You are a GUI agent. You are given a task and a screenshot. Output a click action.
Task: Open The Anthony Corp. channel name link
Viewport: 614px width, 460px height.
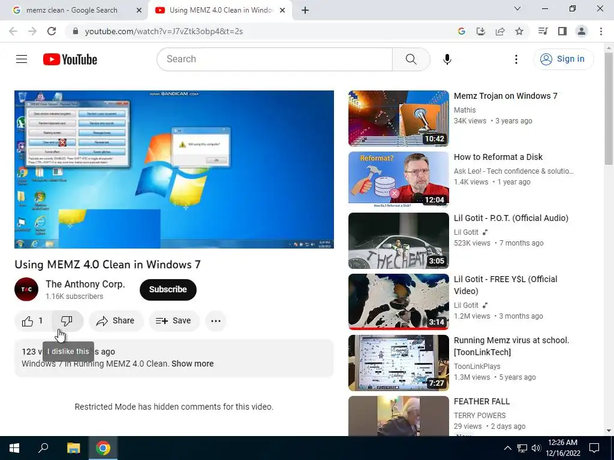(x=85, y=284)
